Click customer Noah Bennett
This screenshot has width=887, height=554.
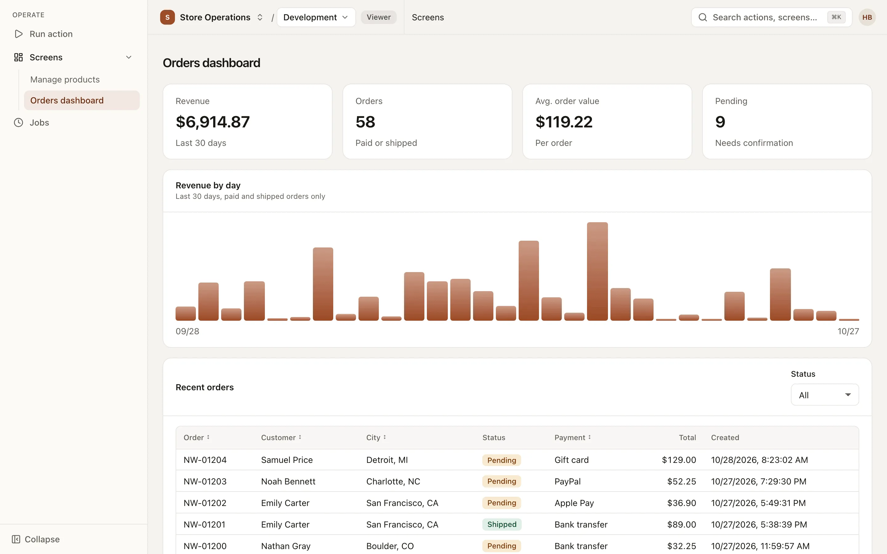coord(288,481)
